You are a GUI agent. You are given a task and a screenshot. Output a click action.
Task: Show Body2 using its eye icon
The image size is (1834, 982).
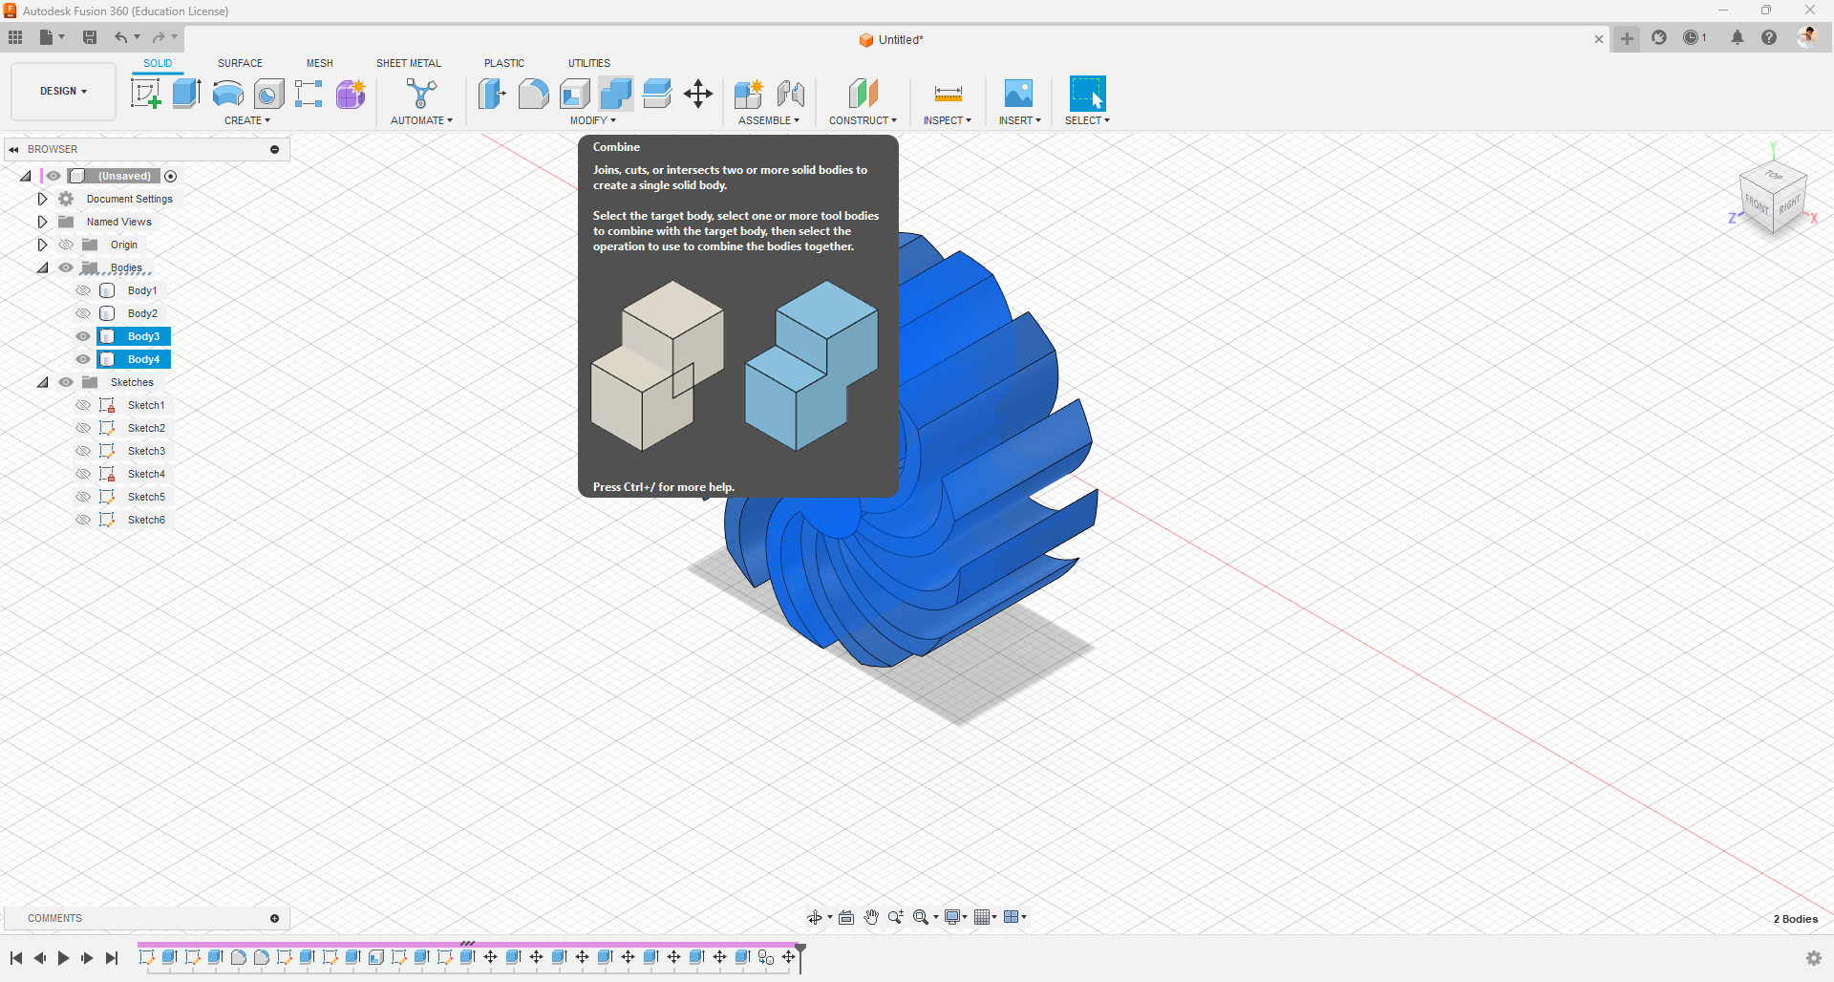[83, 313]
